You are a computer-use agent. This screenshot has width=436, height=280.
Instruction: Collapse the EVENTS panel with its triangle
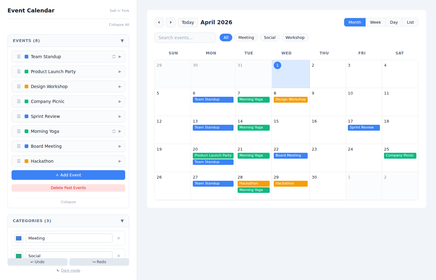(122, 40)
